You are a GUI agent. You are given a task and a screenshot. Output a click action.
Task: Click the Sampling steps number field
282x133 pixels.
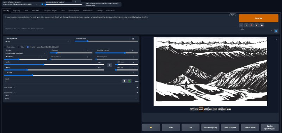(x=133, y=39)
